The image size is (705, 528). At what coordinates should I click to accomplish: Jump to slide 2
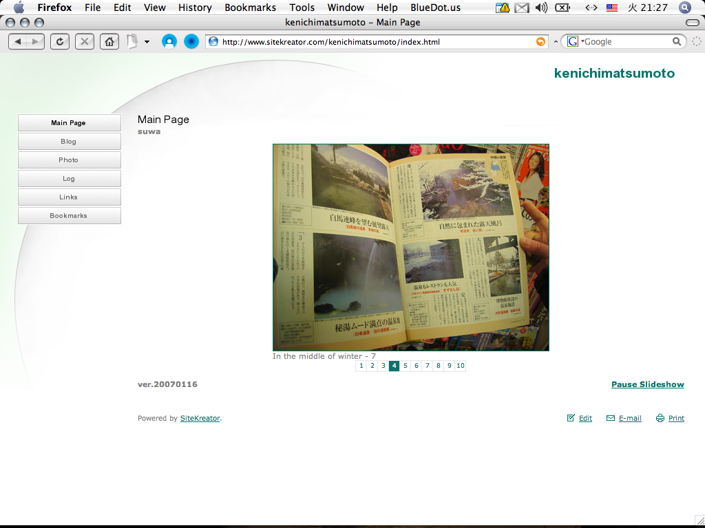tap(372, 366)
